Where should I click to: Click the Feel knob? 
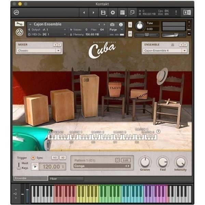[163, 162]
